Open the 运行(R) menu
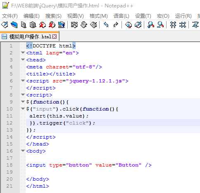Image resolution: width=200 pixels, height=193 pixels. click(x=183, y=16)
